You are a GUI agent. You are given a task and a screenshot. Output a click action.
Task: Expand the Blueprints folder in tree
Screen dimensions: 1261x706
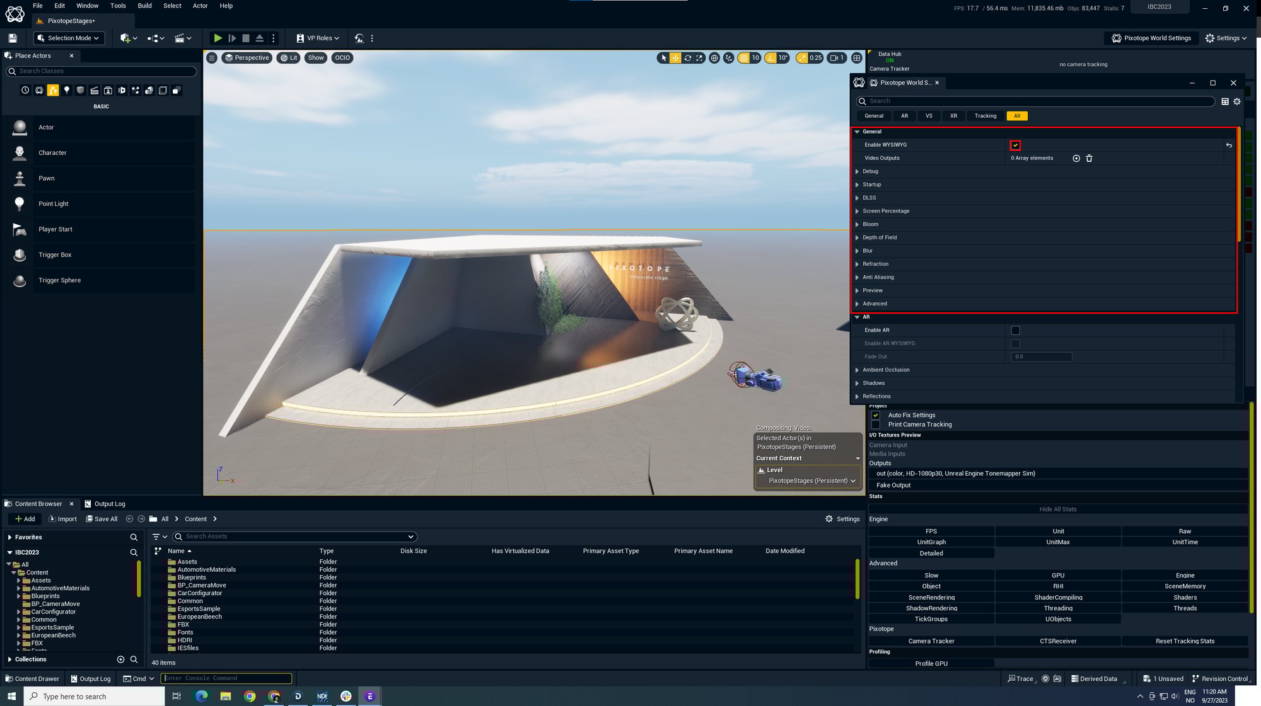tap(19, 596)
